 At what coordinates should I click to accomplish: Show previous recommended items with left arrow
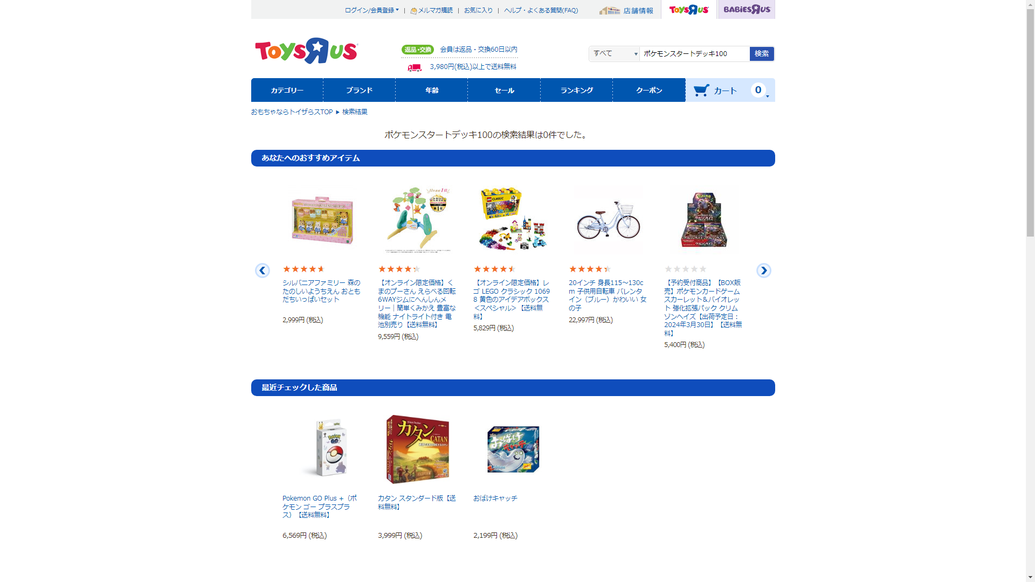[x=263, y=271]
